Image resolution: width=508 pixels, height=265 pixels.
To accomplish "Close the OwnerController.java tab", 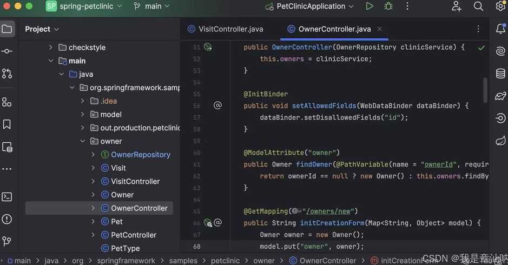I will coord(379,29).
